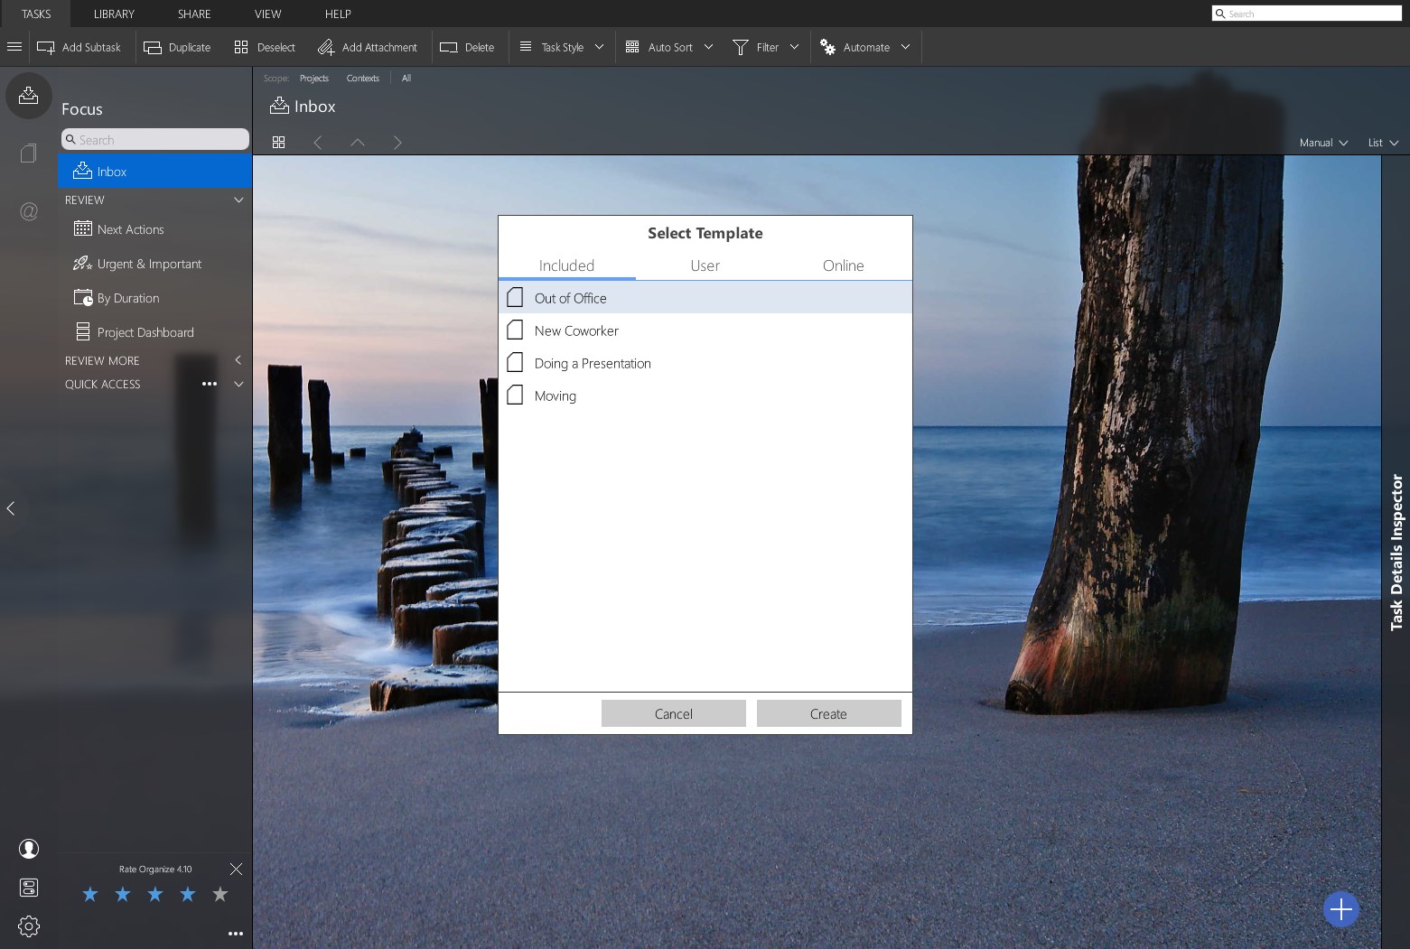Collapse the REVIEW section
Viewport: 1410px width, 949px height.
238,200
